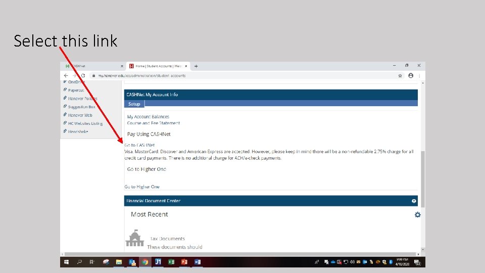The image size is (485, 273).
Task: Click the volume speaker tray icon
Action: point(352,262)
